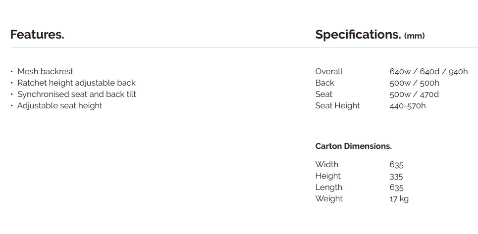This screenshot has height=234, width=478.
Task: Click the Back specification label
Action: (325, 83)
